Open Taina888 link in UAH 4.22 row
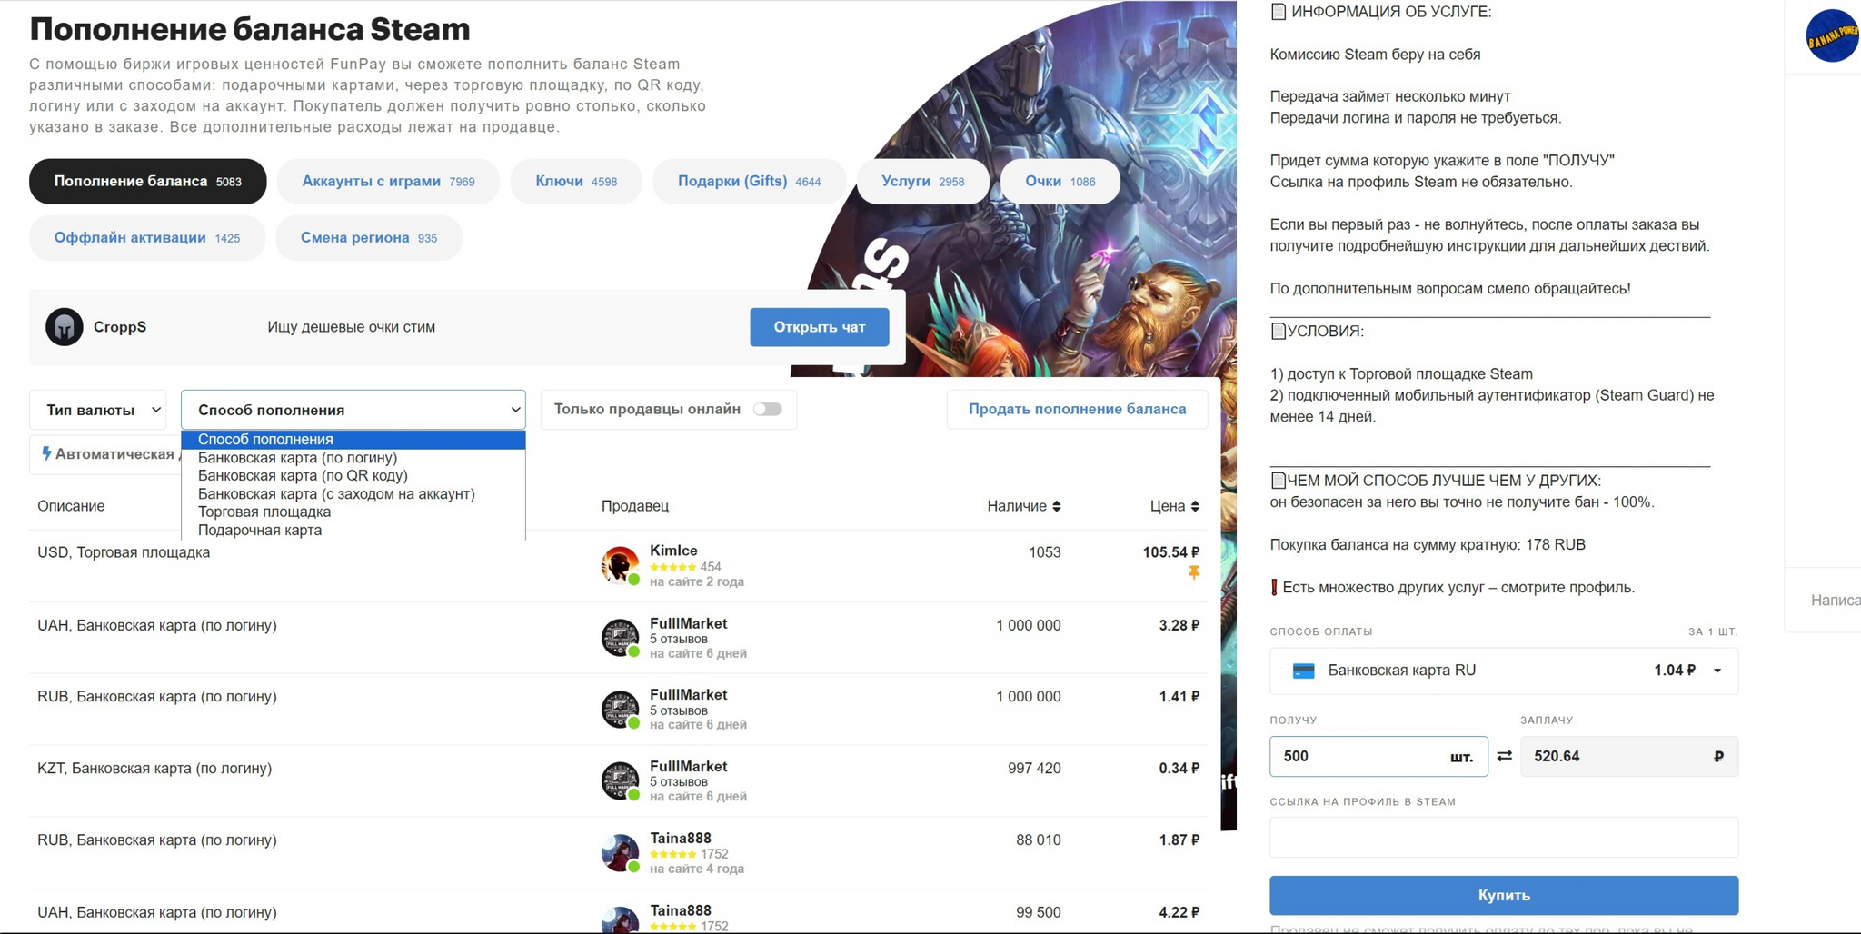Viewport: 1861px width, 934px height. [x=680, y=910]
